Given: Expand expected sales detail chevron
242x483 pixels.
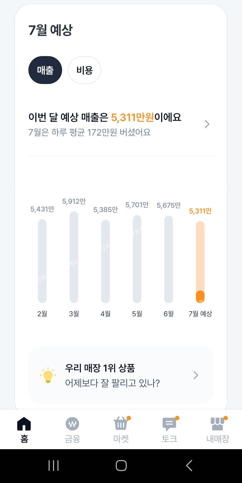Looking at the screenshot, I should tap(207, 124).
